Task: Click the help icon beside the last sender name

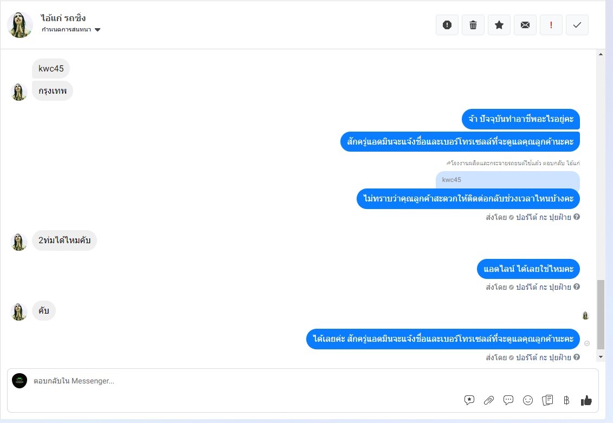Action: 577,357
